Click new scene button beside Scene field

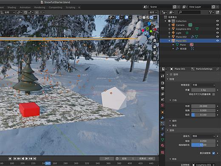coord(175,7)
